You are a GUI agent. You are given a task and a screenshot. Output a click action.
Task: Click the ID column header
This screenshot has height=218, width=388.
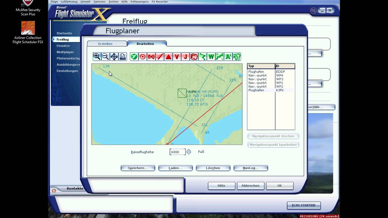pyautogui.click(x=285, y=66)
